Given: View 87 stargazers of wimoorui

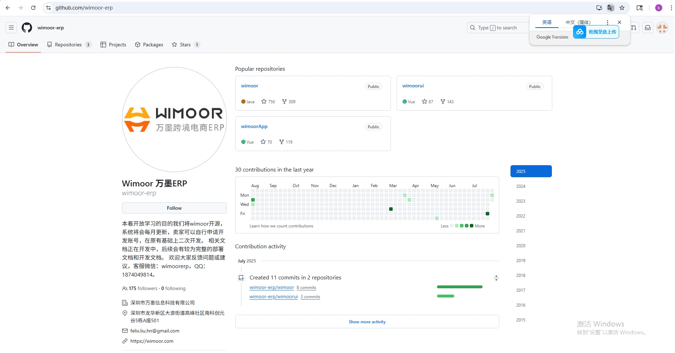Looking at the screenshot, I should (427, 102).
